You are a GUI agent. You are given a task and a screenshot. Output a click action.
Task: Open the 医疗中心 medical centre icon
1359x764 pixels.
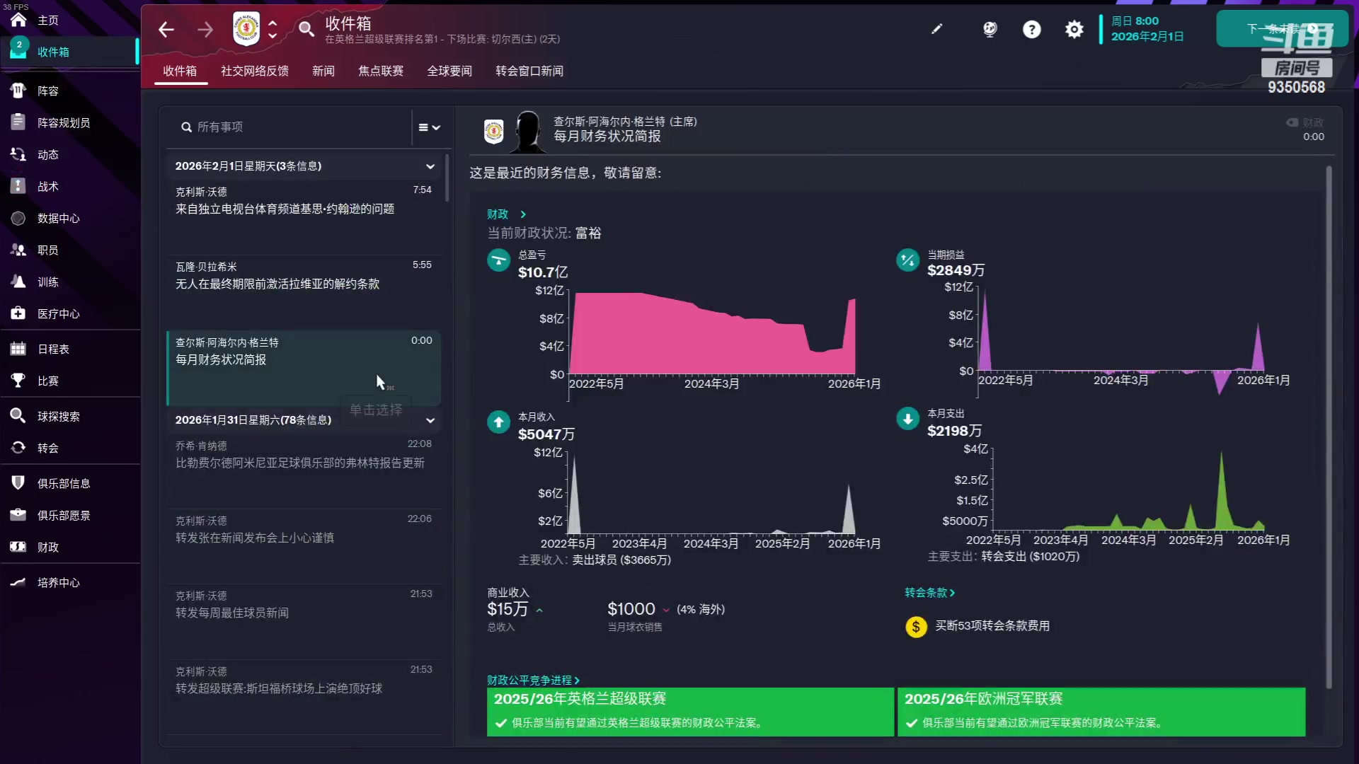click(x=18, y=313)
